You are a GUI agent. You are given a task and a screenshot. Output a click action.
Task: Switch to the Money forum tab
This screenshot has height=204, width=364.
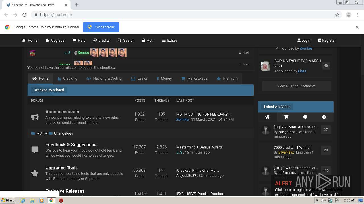pos(164,78)
